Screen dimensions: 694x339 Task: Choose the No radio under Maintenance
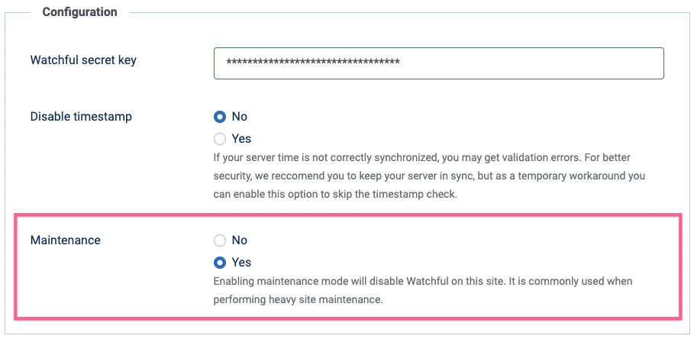pos(220,241)
